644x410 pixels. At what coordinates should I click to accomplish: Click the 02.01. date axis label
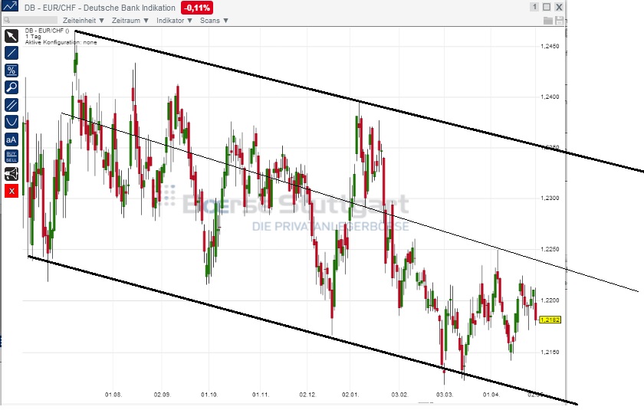coord(350,395)
